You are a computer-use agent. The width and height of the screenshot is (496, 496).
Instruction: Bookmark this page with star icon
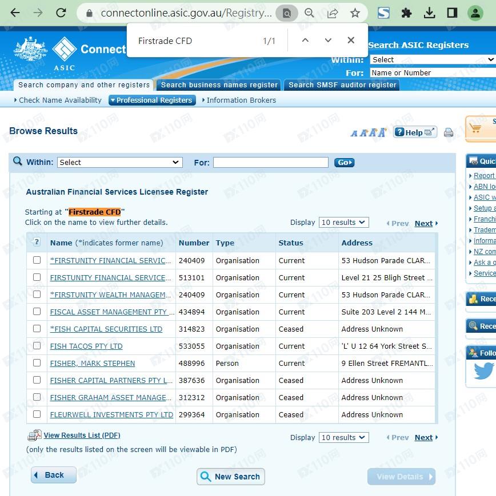pyautogui.click(x=355, y=13)
